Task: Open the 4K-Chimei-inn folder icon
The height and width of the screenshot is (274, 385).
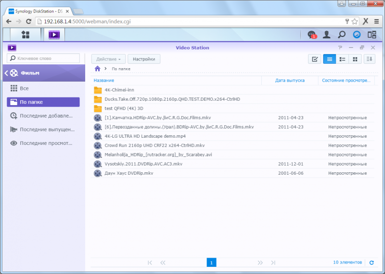Action: (x=98, y=90)
